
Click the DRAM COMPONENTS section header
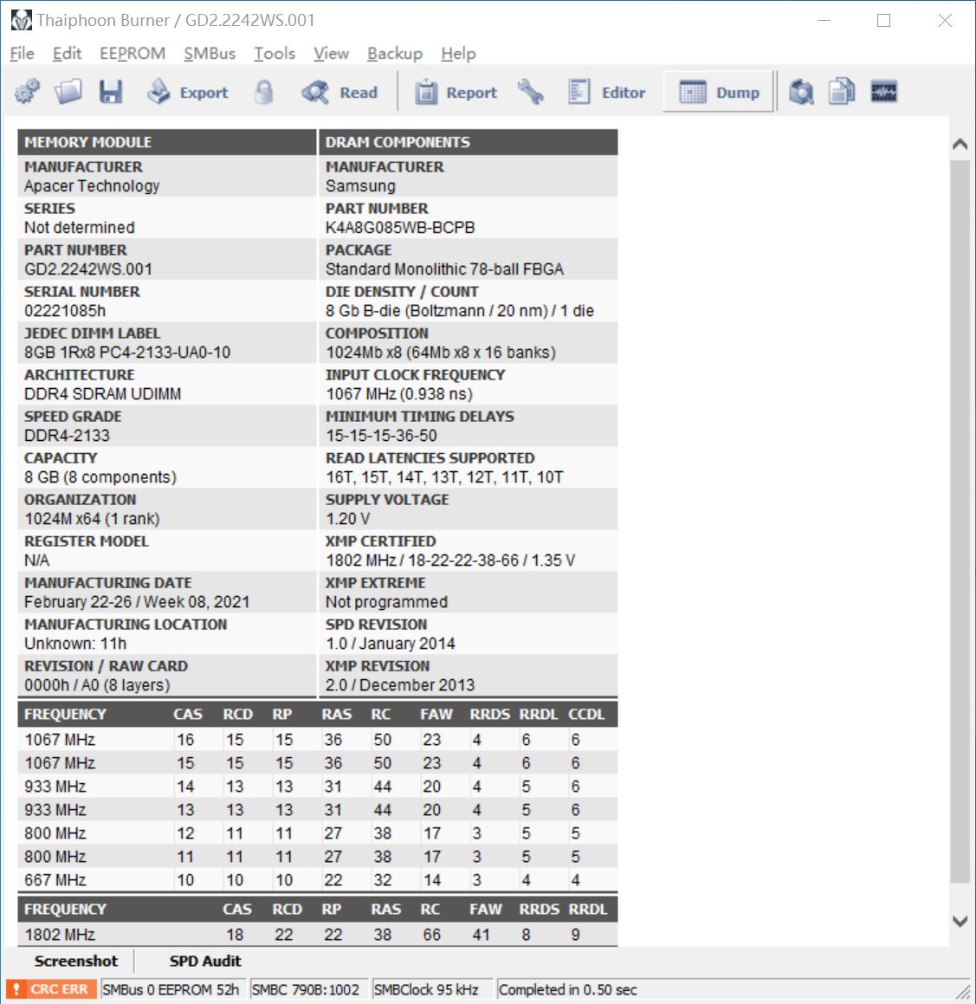tap(469, 142)
